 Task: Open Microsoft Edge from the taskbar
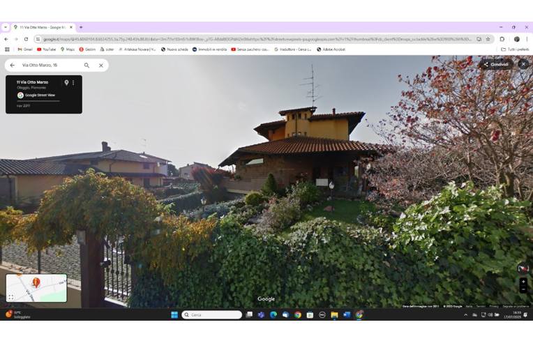click(273, 315)
